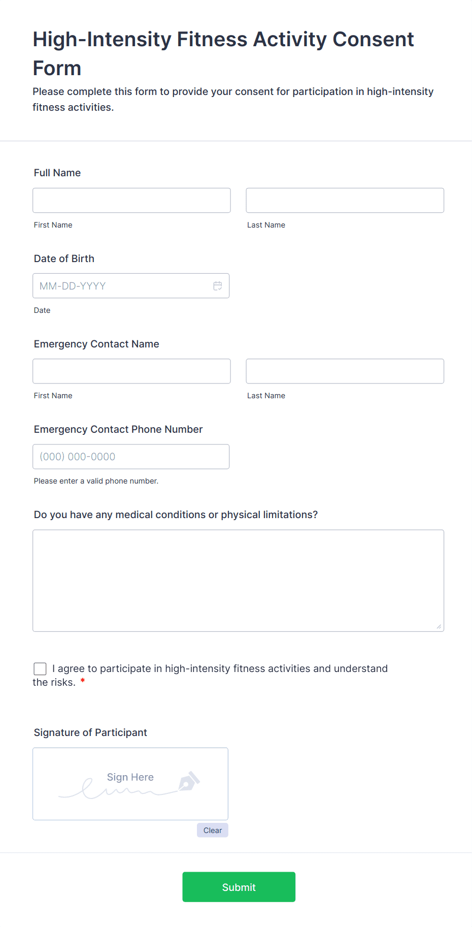Click the MM-DD-YYYY placeholder text

(x=73, y=285)
